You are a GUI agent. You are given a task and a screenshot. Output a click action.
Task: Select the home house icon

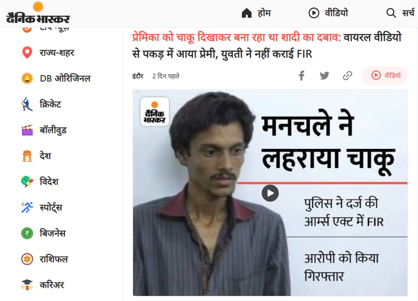pos(247,13)
